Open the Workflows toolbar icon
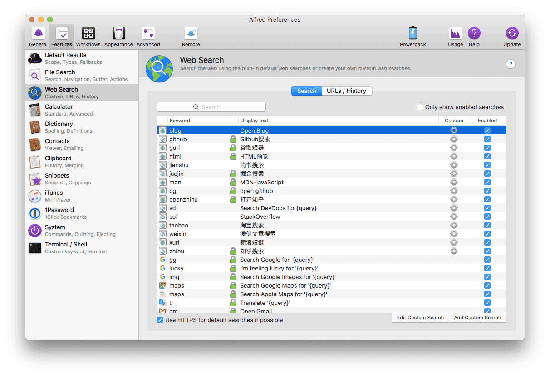Screen dimensions: 550x376 [x=88, y=37]
